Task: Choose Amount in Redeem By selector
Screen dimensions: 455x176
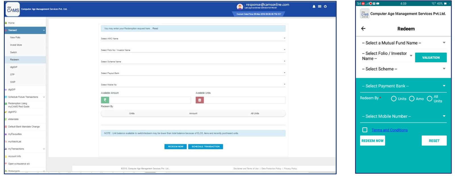Action: (193, 114)
